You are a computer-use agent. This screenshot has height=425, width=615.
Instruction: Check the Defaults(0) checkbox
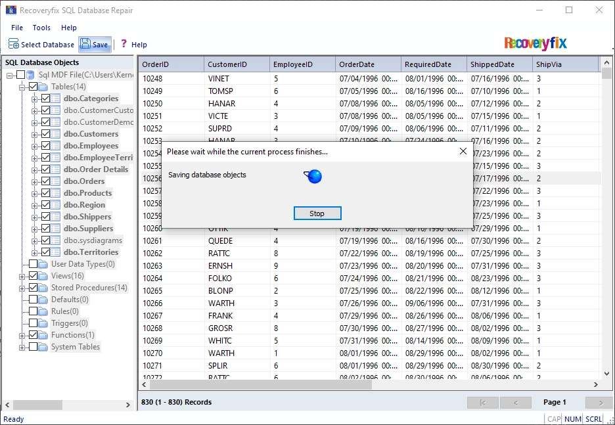click(34, 300)
